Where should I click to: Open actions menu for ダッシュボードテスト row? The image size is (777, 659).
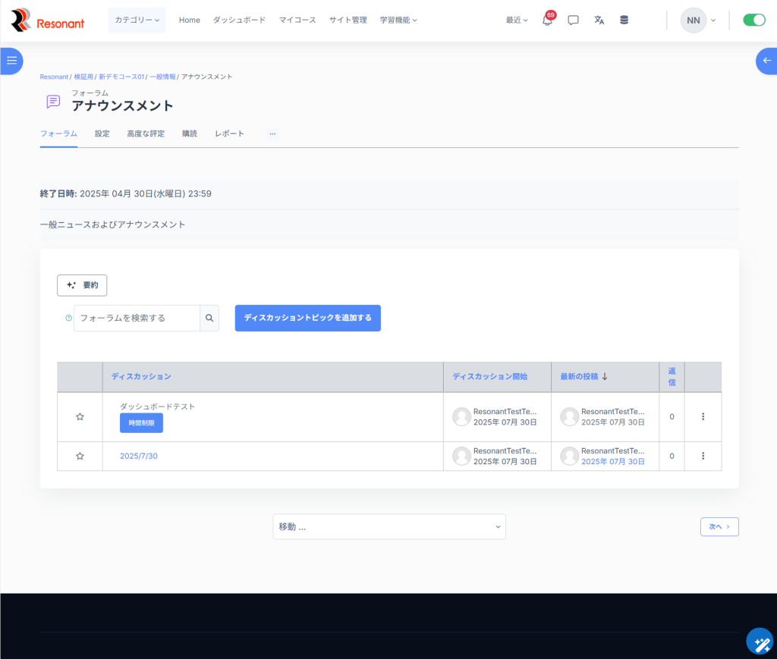pyautogui.click(x=703, y=416)
